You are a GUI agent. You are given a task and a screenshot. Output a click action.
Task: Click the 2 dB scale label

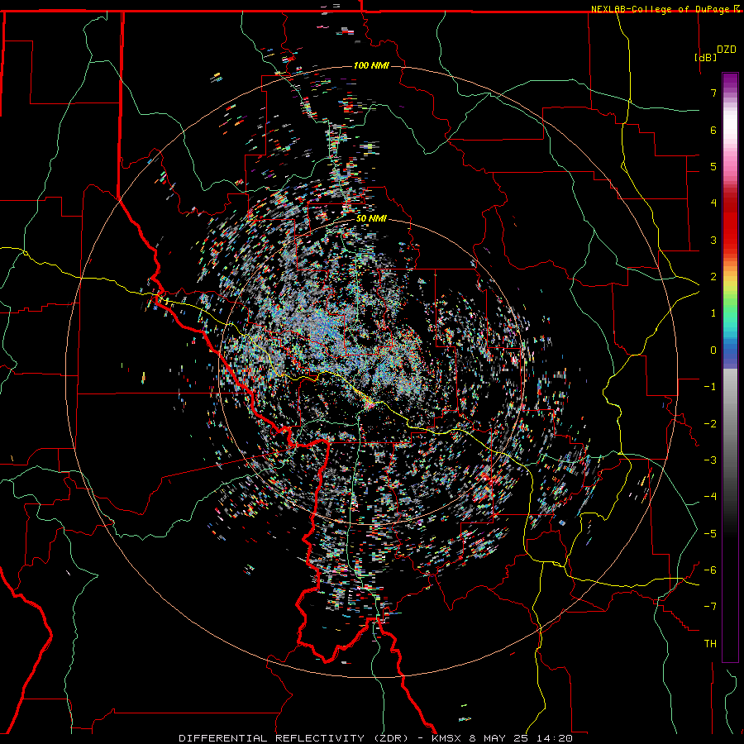[713, 277]
